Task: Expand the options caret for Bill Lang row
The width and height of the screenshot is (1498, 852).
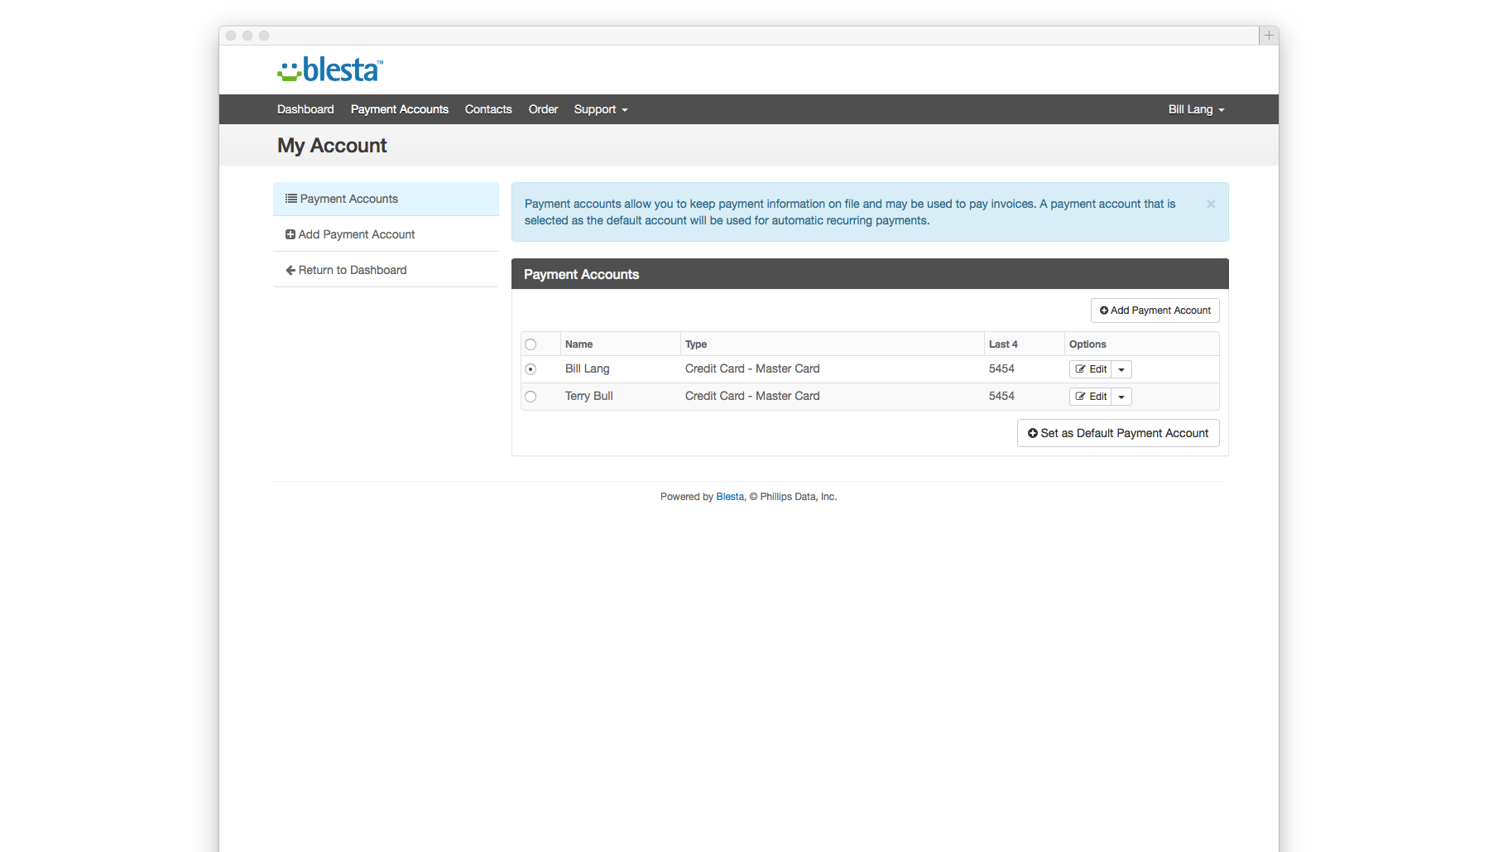Action: click(1121, 370)
